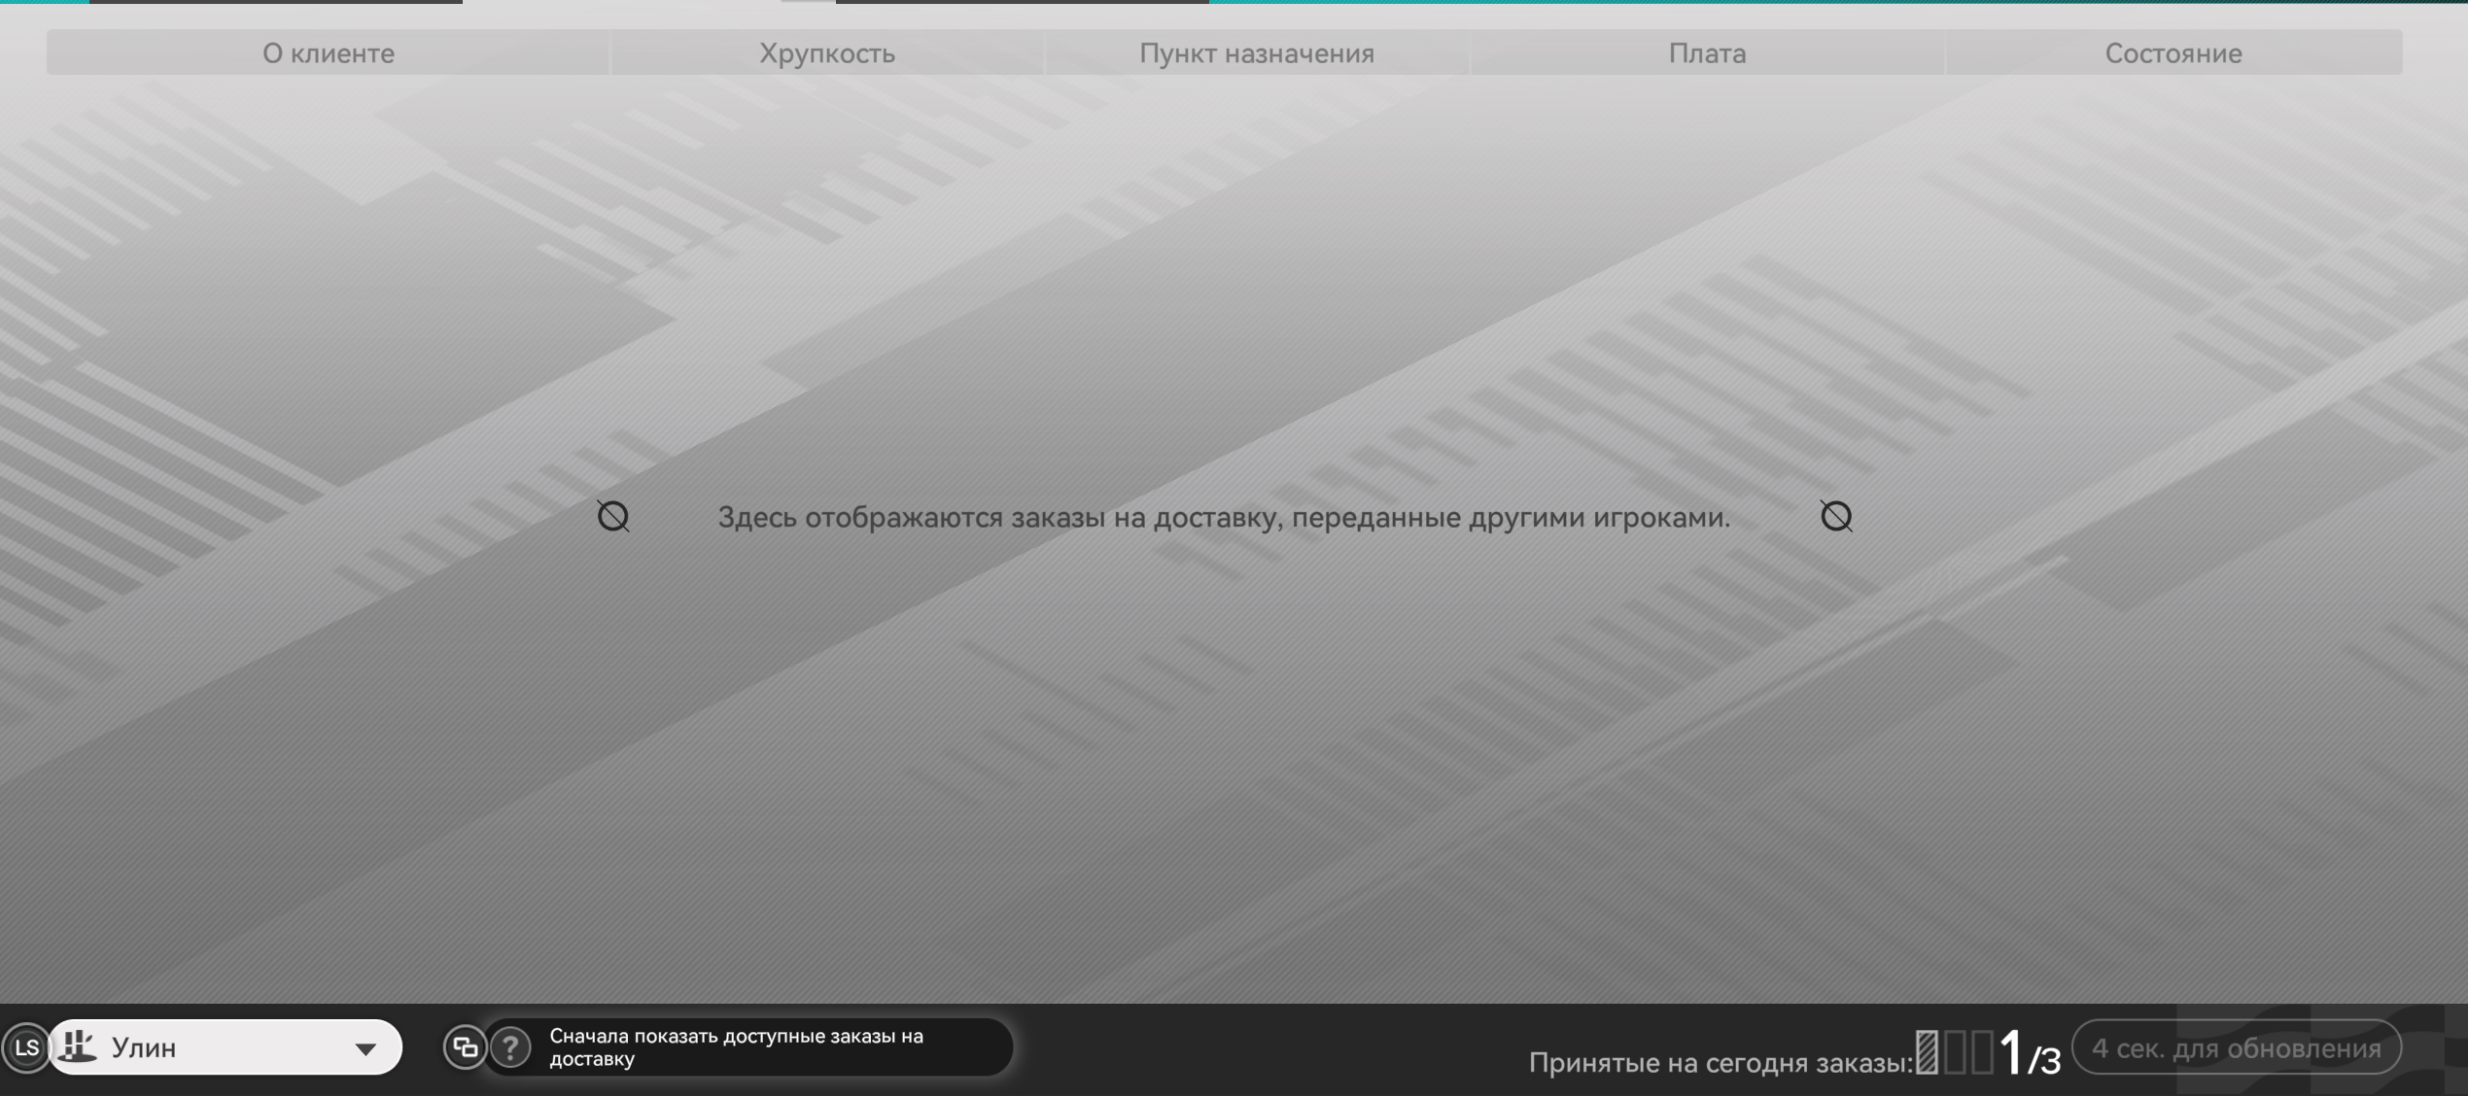Click the city icon next to Улин

(x=78, y=1046)
